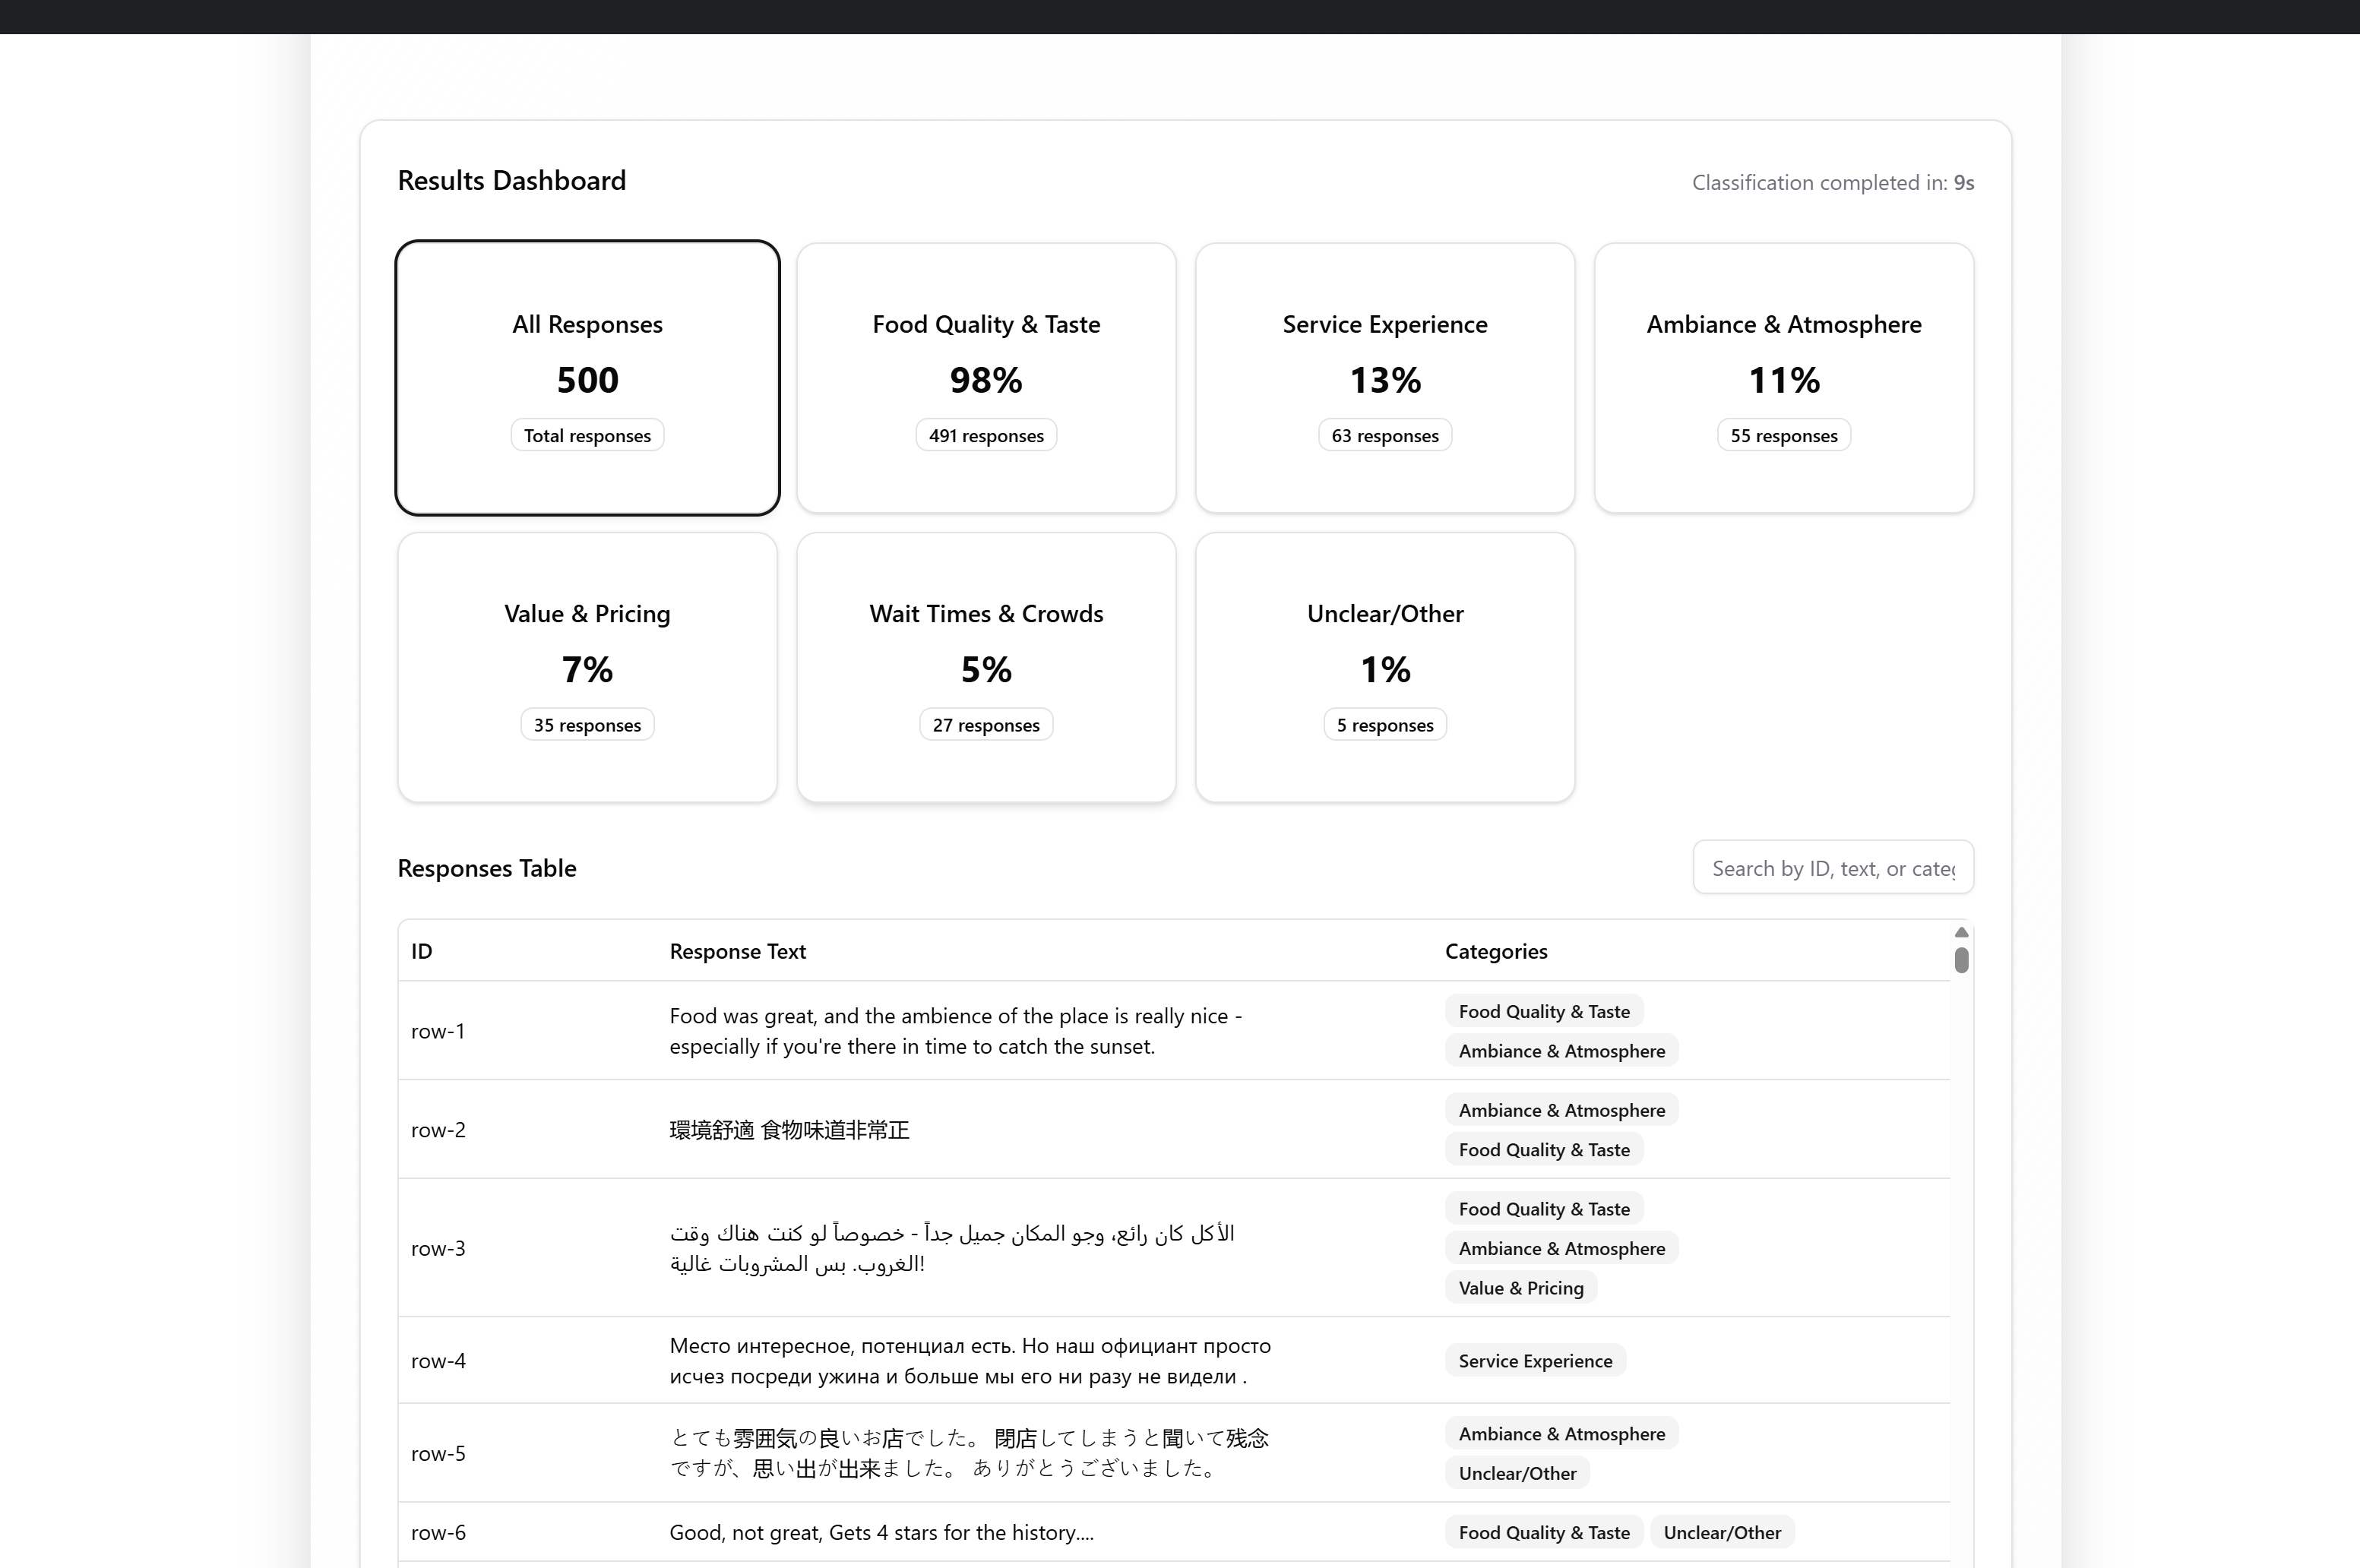Viewport: 2360px width, 1568px height.
Task: Click the table scrollbar up arrow
Action: click(1960, 931)
